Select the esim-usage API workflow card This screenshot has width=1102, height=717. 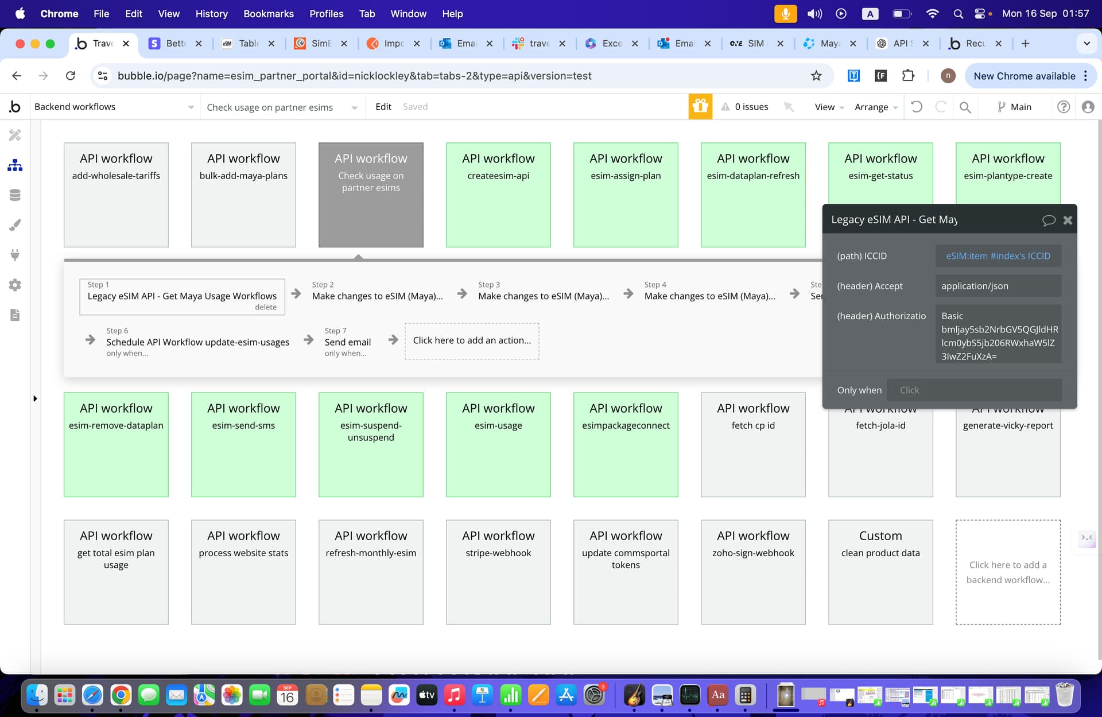(498, 444)
